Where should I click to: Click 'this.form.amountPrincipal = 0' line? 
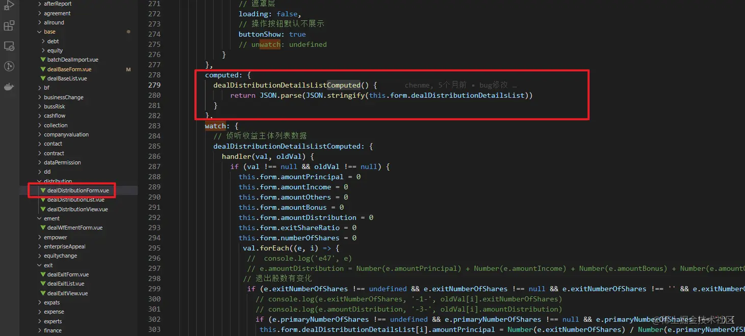pyautogui.click(x=300, y=177)
